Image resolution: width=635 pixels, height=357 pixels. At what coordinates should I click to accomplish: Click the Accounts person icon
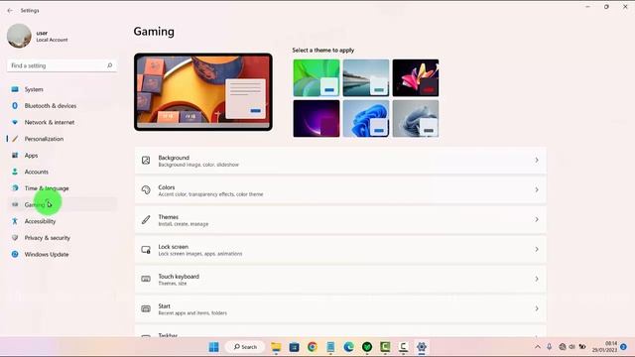(x=15, y=172)
